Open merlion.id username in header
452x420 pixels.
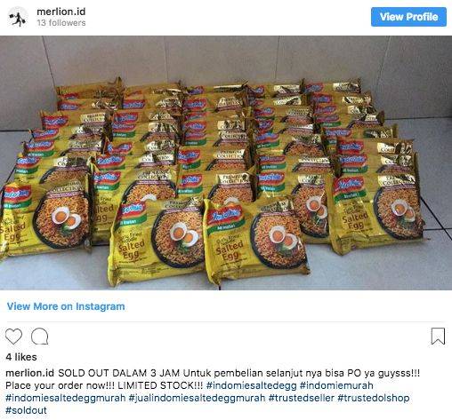(61, 12)
